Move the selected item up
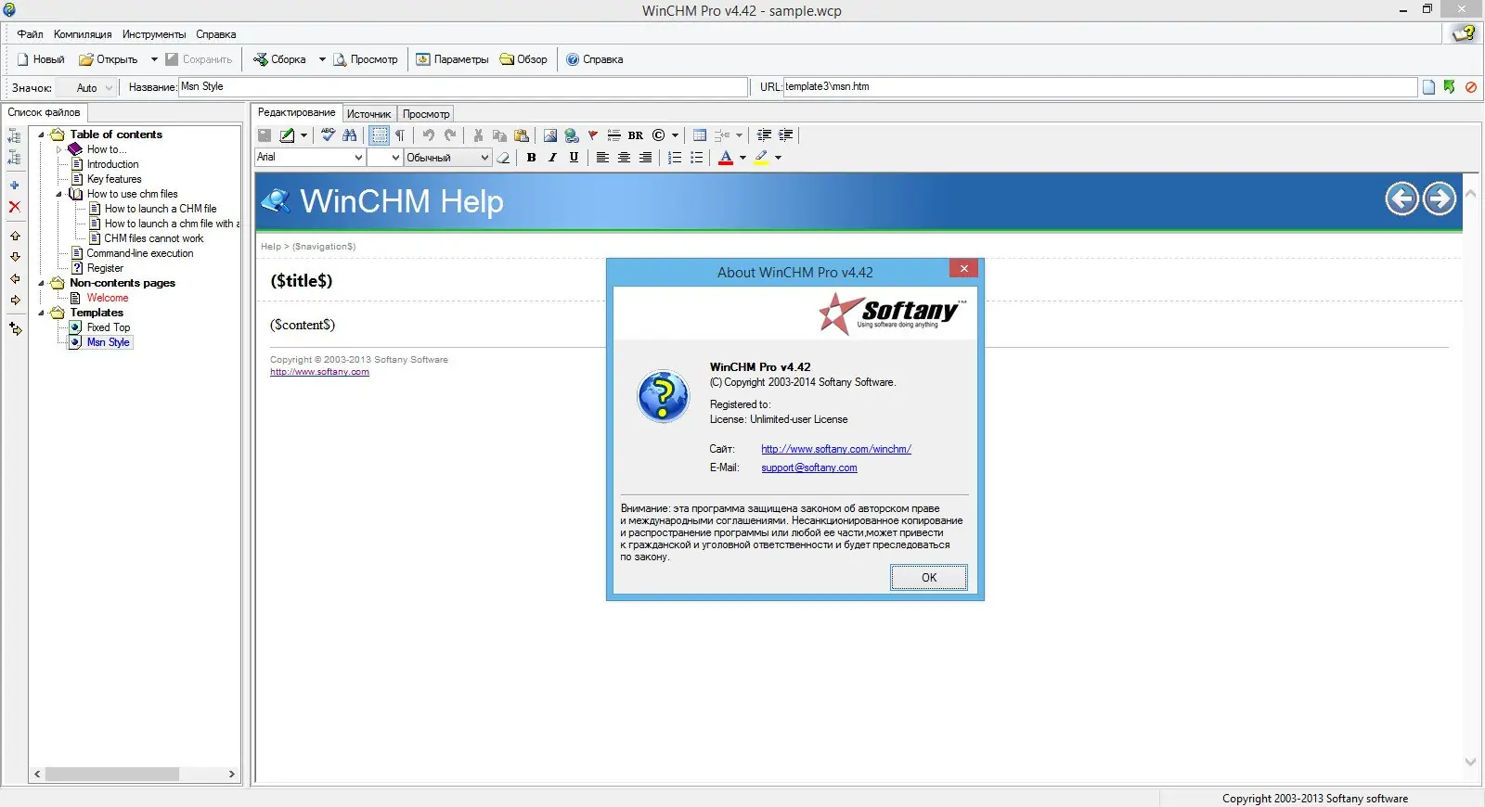Screen dimensions: 1485x807 (x=15, y=236)
